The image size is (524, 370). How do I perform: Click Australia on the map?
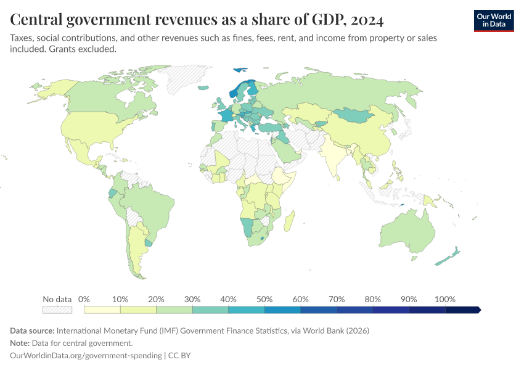pyautogui.click(x=408, y=231)
